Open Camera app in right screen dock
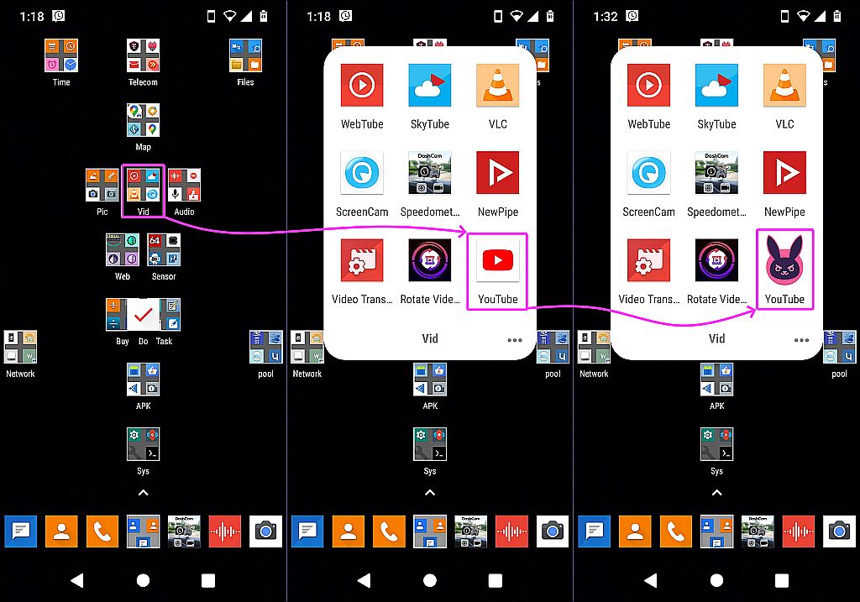Screen dimensions: 860x602 pos(839,531)
